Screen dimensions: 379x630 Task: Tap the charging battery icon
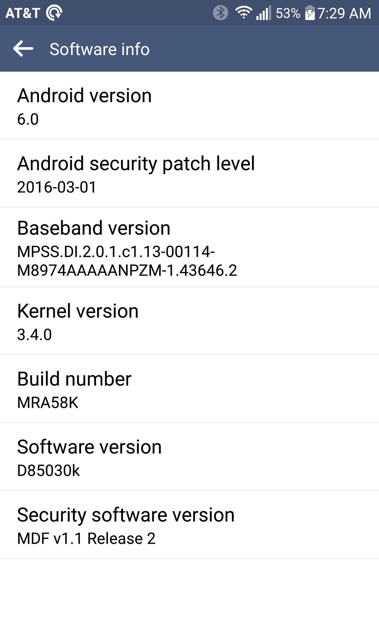tap(310, 13)
